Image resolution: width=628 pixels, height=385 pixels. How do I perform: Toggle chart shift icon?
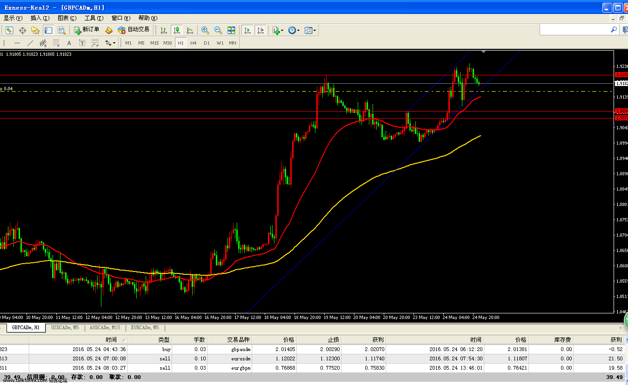click(x=261, y=30)
